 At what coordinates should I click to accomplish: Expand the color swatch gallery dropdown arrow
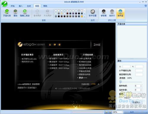point(85,17)
